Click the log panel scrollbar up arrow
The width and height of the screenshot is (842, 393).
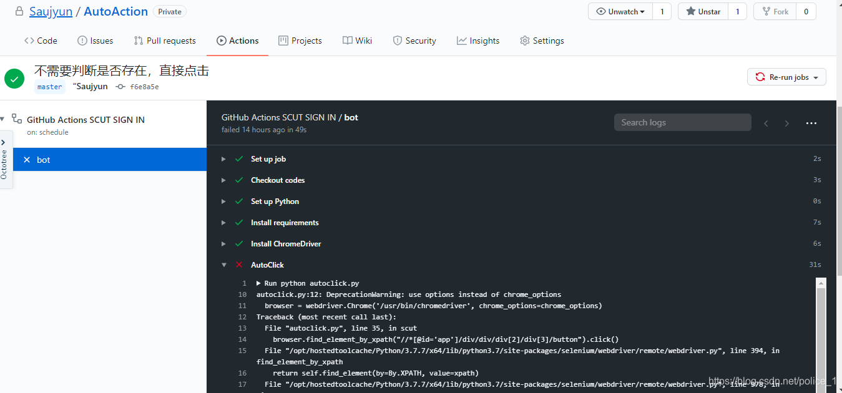(821, 283)
